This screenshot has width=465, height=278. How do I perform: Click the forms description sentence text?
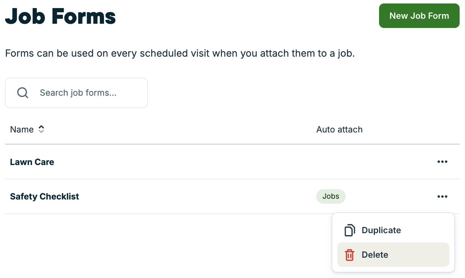[x=180, y=53]
